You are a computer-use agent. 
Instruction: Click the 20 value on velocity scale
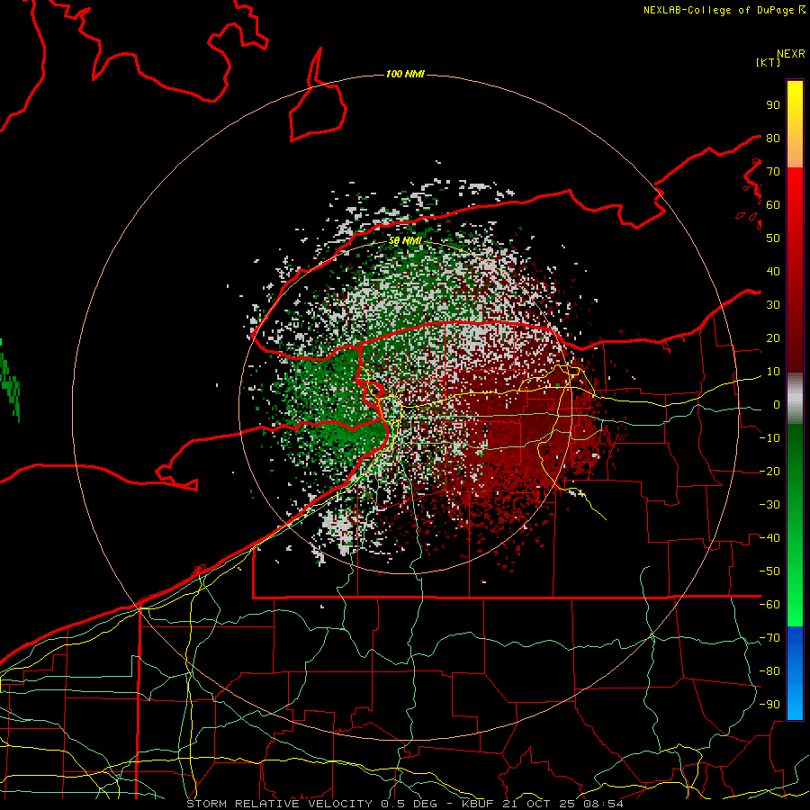click(x=773, y=338)
